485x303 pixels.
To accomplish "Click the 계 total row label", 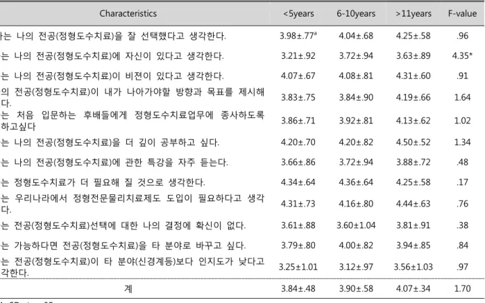I will tap(128, 288).
